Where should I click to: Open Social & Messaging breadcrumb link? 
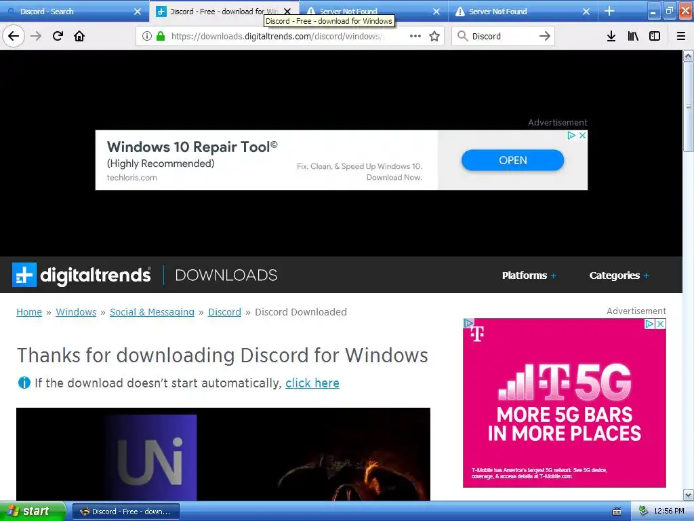tap(152, 312)
